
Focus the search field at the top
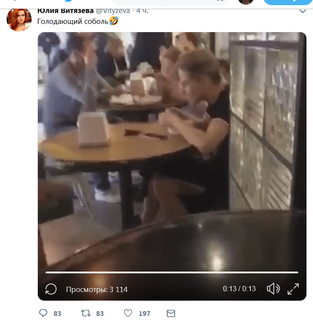[170, 1]
